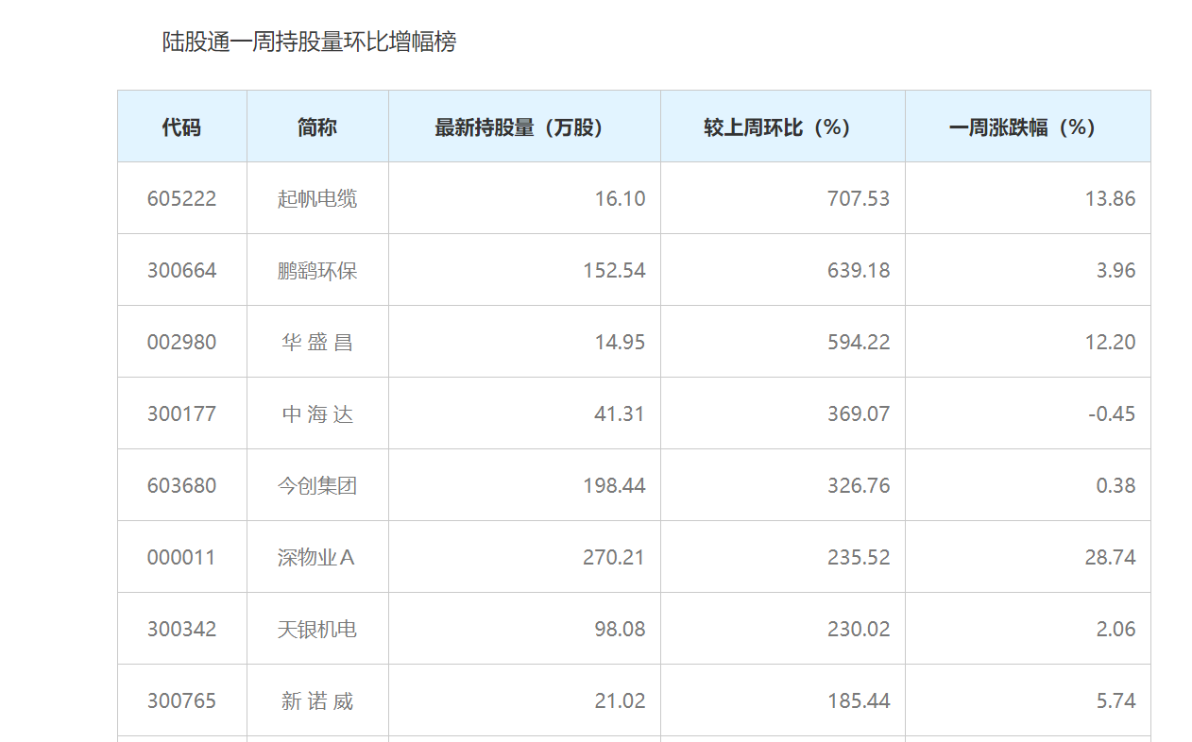
Task: Click holding value 270.21
Action: (615, 558)
